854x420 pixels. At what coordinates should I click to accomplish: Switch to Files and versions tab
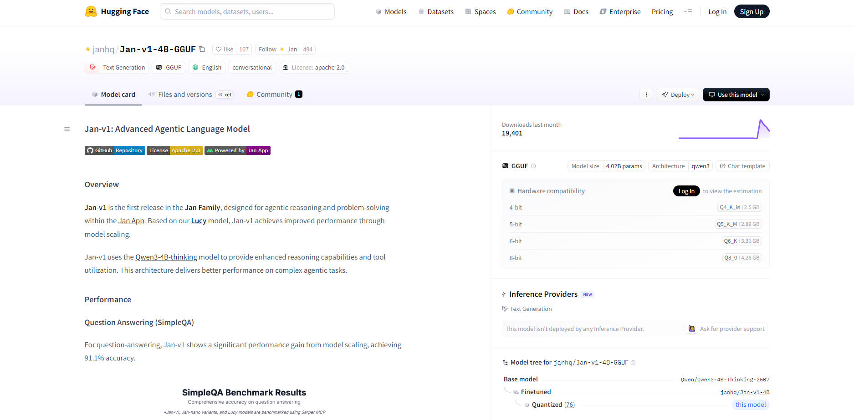pos(184,95)
